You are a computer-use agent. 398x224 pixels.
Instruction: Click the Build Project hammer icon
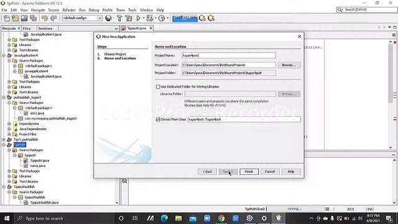click(119, 18)
